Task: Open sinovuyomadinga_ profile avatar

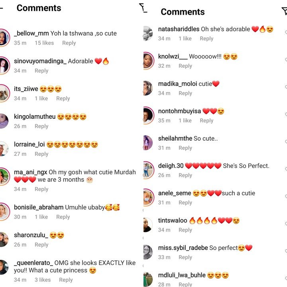Action: (4, 65)
